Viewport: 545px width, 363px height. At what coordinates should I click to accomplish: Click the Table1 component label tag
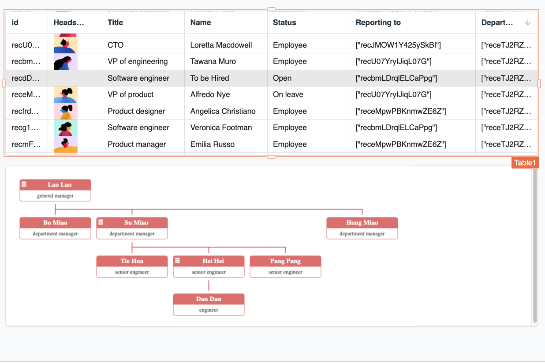coord(525,163)
